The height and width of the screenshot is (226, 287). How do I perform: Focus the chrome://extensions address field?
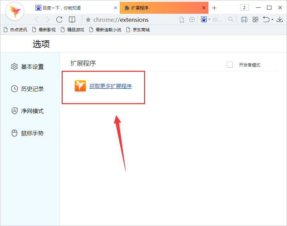121,20
